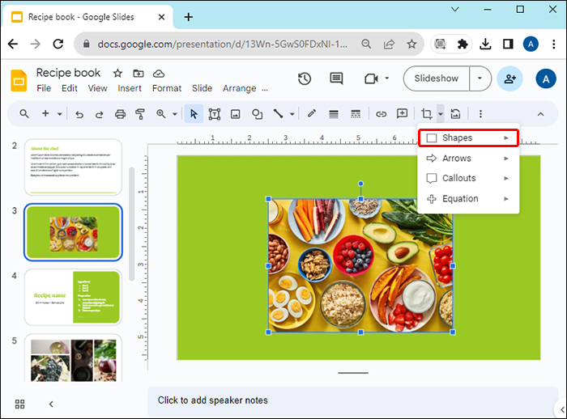Expand line type dropdown arrow
Viewport: 567px width, 419px height.
pos(292,114)
